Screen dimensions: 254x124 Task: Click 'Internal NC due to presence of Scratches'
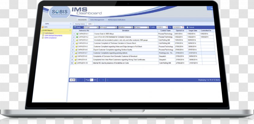point(111,63)
